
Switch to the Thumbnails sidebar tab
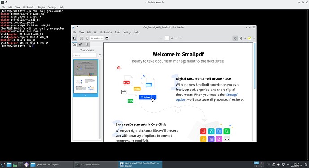pyautogui.click(x=74, y=44)
